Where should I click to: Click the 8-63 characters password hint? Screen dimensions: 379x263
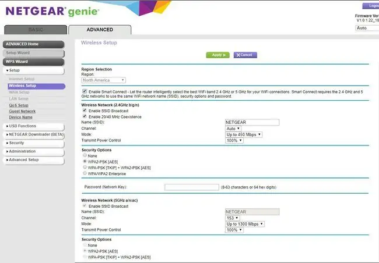click(x=249, y=187)
